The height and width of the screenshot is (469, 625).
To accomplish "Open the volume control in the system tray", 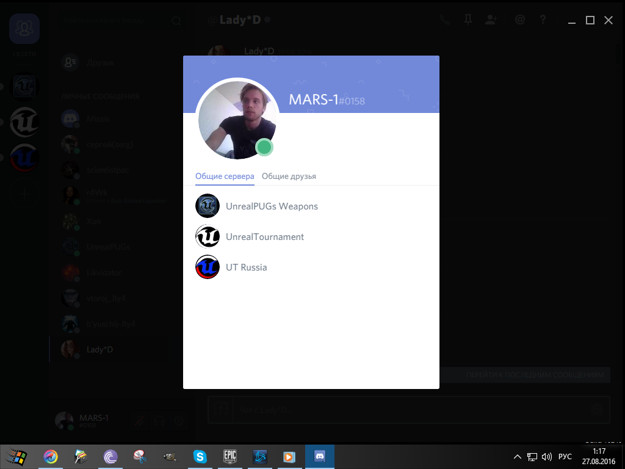I will tap(547, 457).
